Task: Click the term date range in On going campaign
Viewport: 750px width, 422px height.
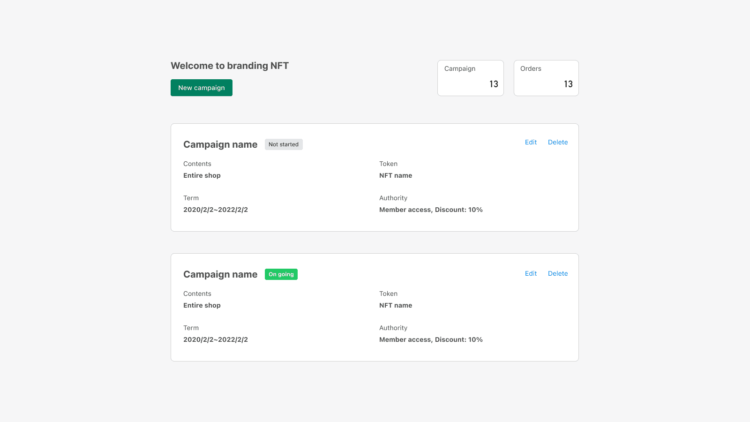Action: (x=216, y=339)
